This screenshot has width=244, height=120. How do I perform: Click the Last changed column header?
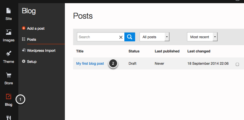point(199,51)
